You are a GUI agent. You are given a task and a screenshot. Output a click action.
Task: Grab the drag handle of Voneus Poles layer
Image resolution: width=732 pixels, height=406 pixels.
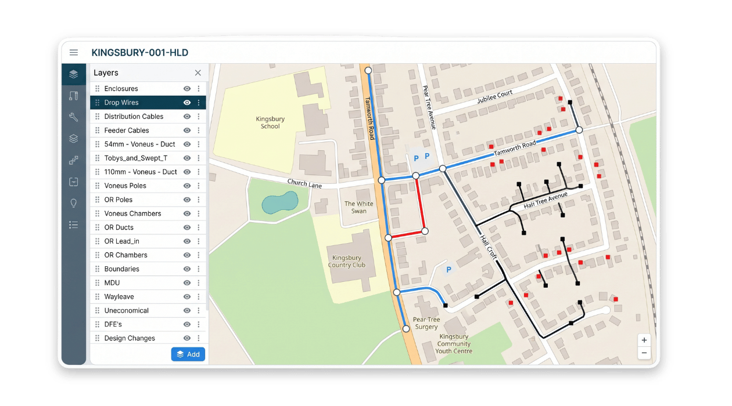97,186
